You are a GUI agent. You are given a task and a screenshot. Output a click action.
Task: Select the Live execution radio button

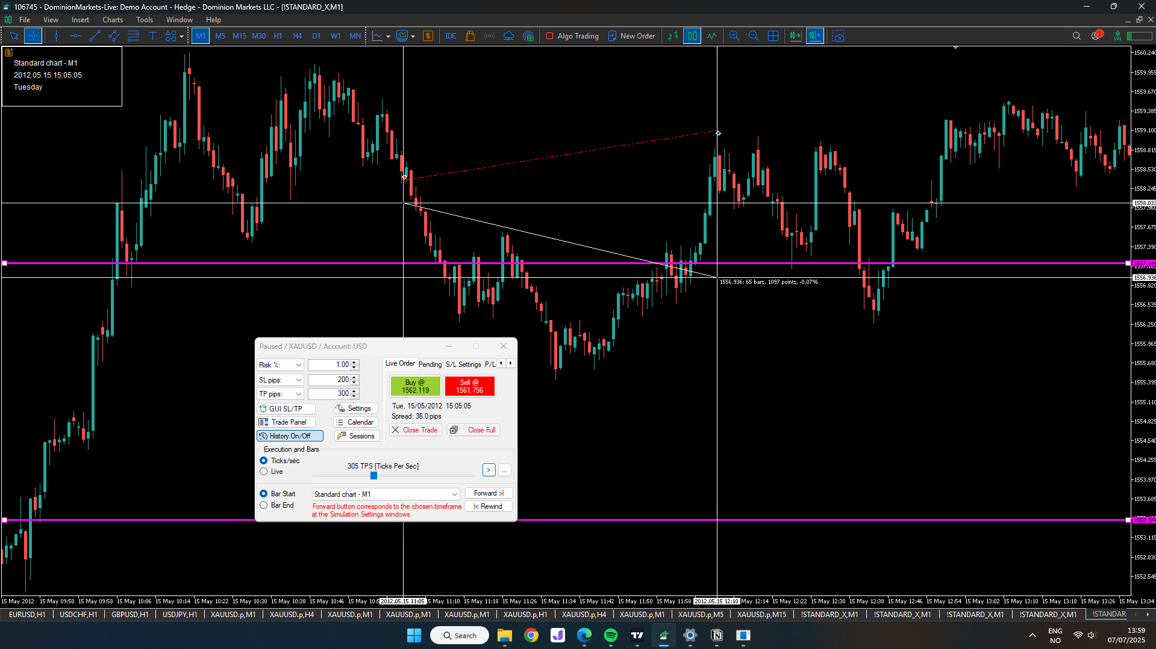tap(263, 472)
